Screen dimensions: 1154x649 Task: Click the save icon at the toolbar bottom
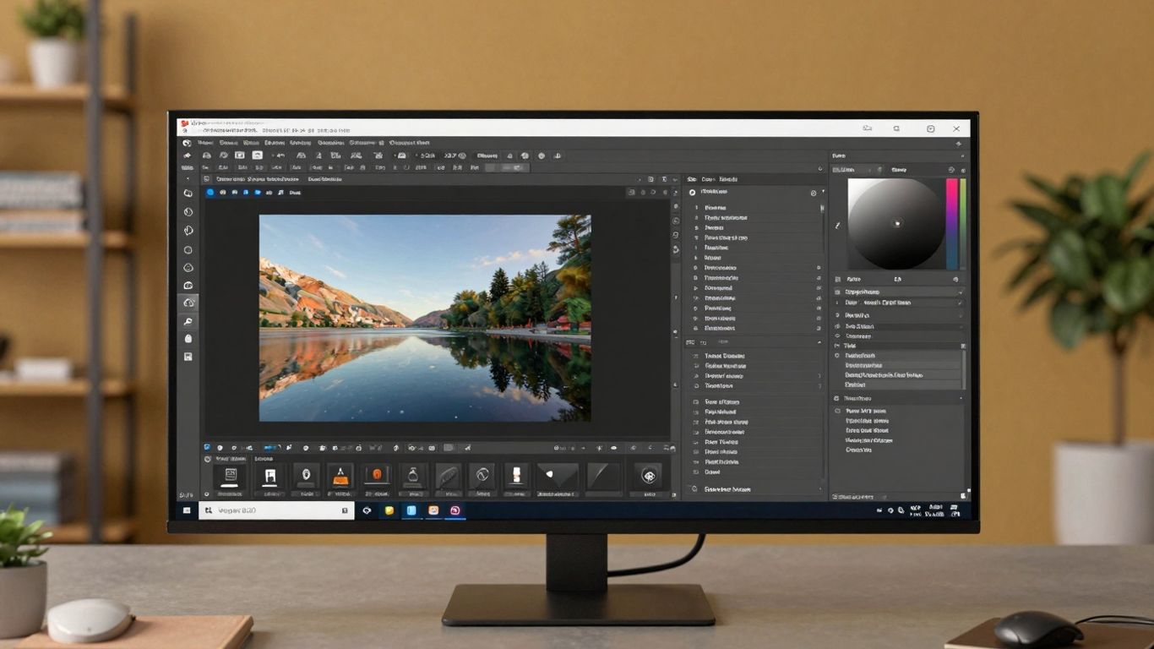(x=188, y=356)
